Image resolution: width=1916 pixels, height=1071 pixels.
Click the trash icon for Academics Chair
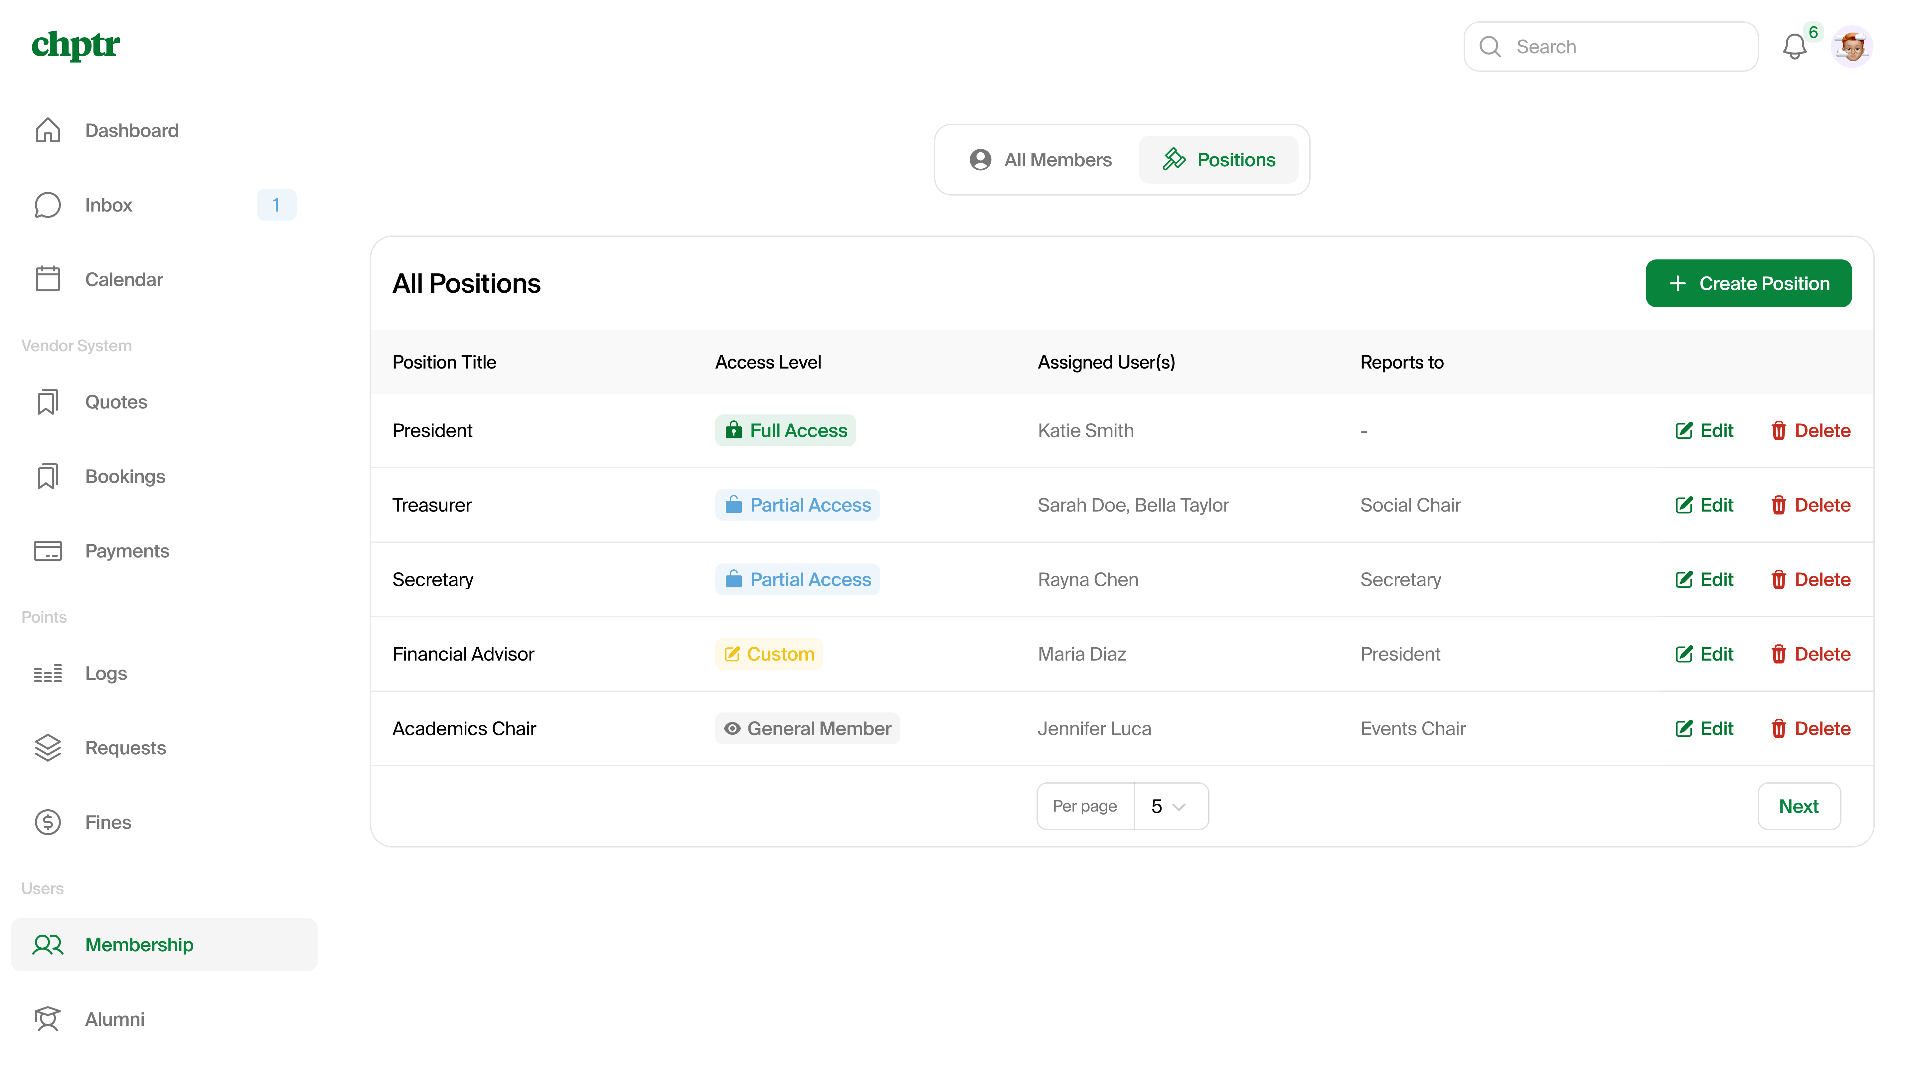tap(1778, 728)
